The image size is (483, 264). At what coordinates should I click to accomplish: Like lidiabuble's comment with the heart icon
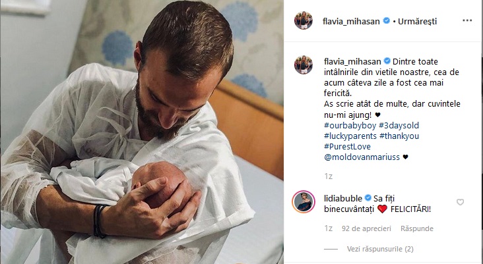(460, 202)
